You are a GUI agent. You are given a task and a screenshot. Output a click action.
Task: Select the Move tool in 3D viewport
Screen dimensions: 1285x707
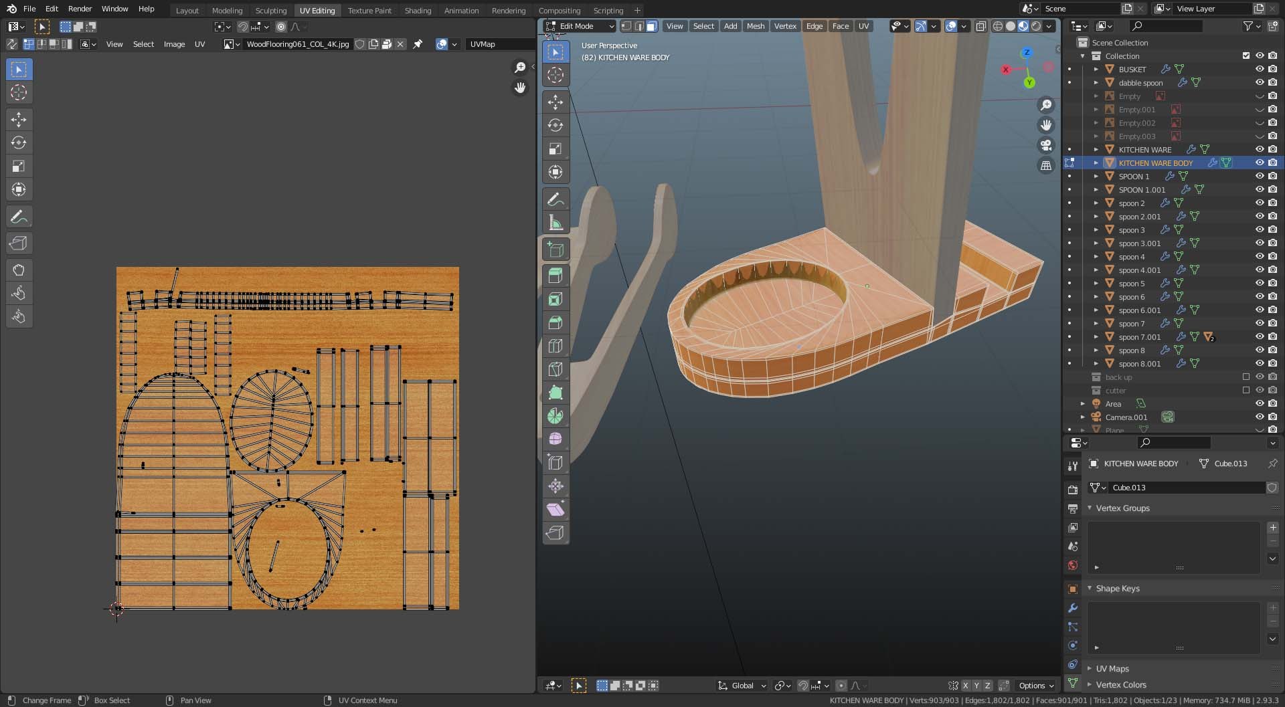[x=555, y=102]
